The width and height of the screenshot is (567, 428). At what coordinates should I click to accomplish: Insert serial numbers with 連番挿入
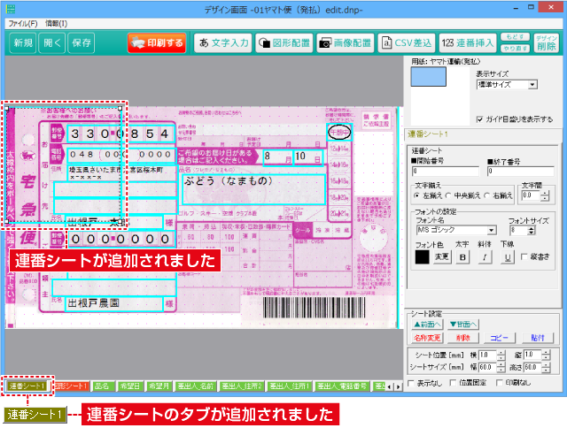[468, 43]
